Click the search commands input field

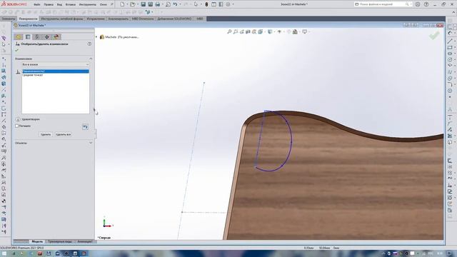(x=382, y=4)
